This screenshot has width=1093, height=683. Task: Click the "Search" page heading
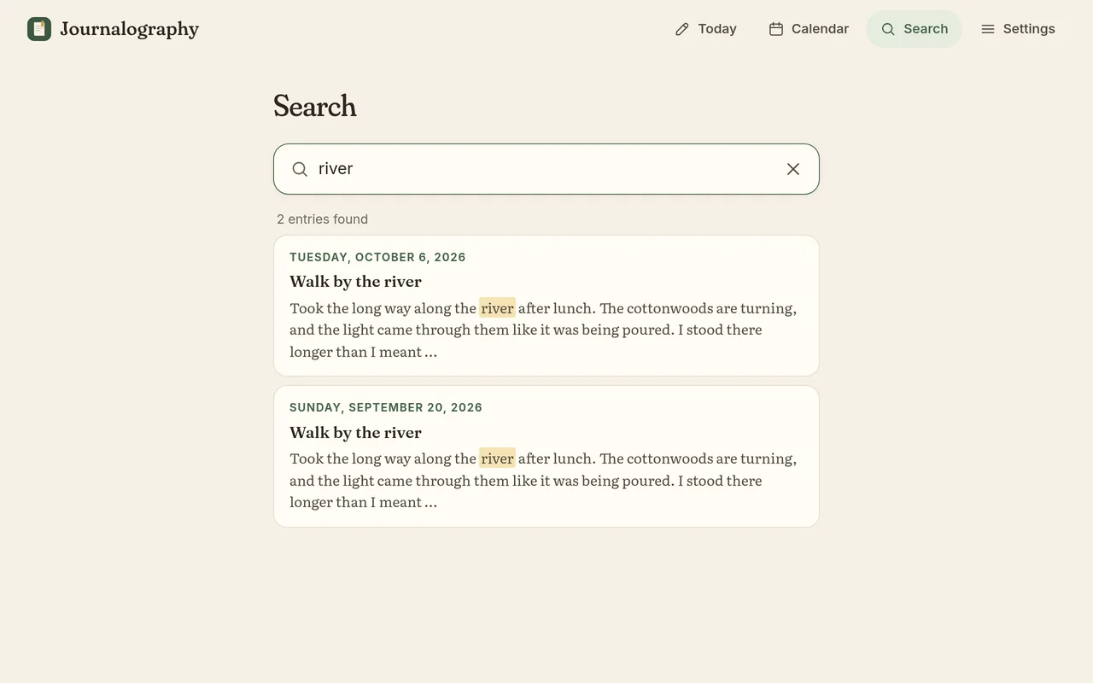(314, 107)
